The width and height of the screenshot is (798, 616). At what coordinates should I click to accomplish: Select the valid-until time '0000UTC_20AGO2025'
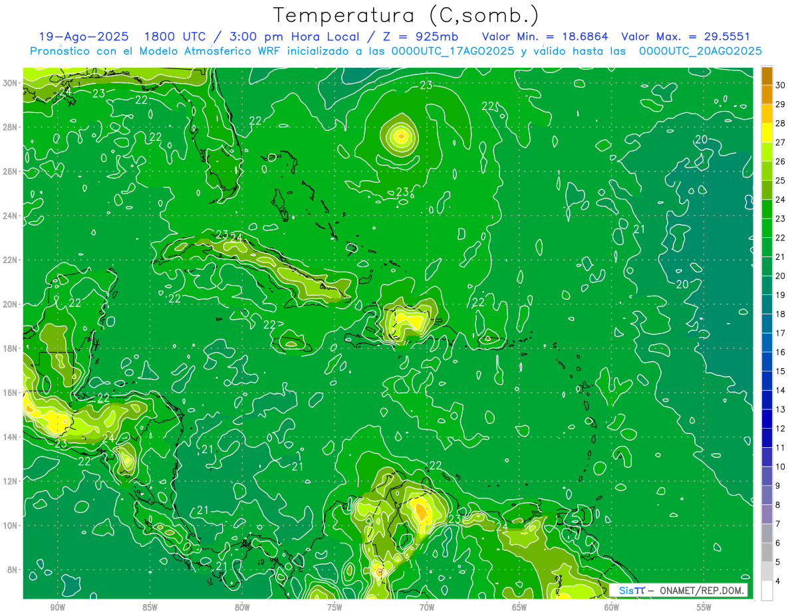(700, 51)
